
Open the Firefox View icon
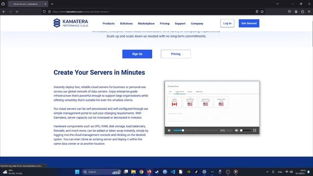click(3, 4)
